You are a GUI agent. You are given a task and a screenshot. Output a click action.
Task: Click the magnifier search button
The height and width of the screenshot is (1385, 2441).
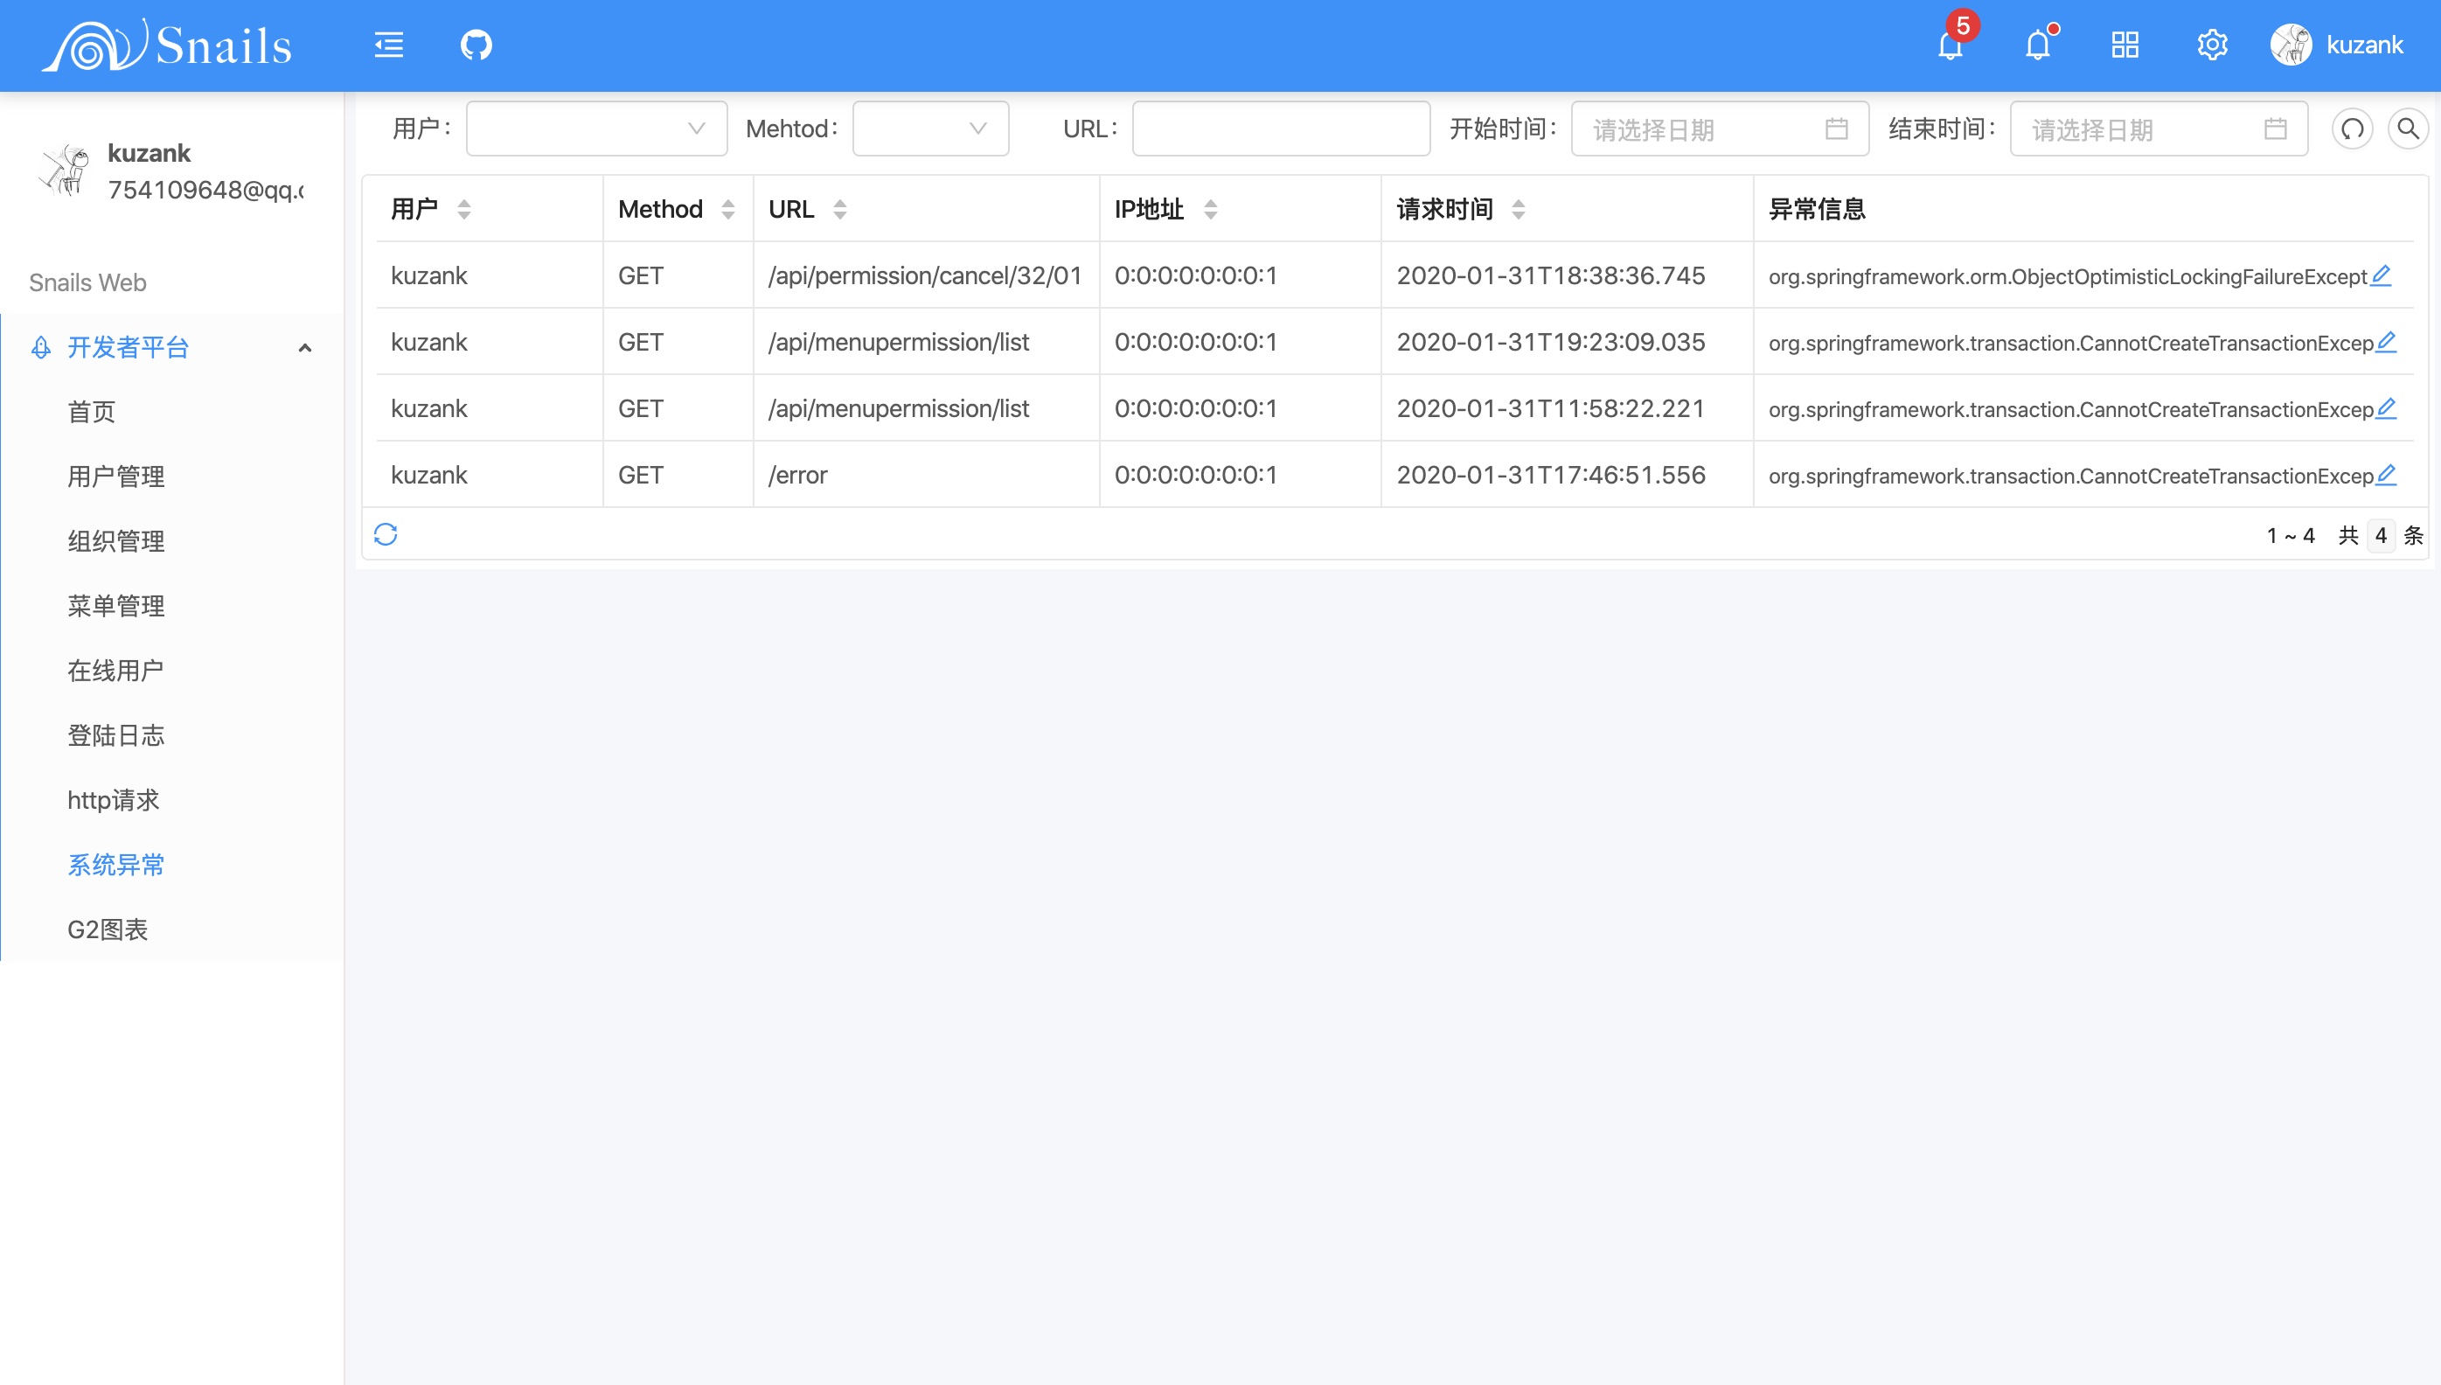2408,129
